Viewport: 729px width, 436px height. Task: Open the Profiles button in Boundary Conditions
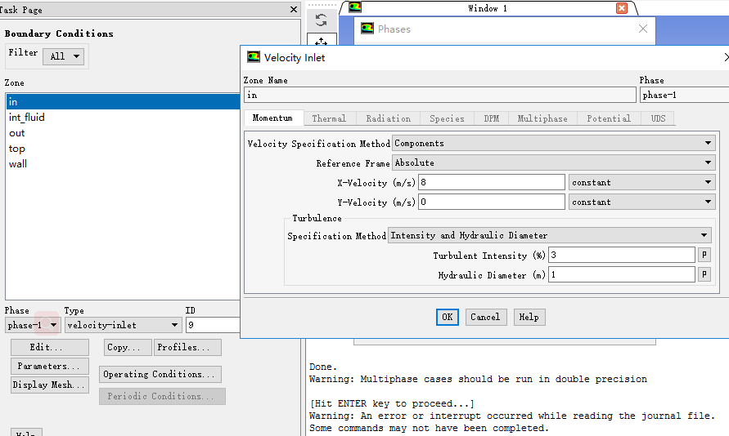(187, 348)
